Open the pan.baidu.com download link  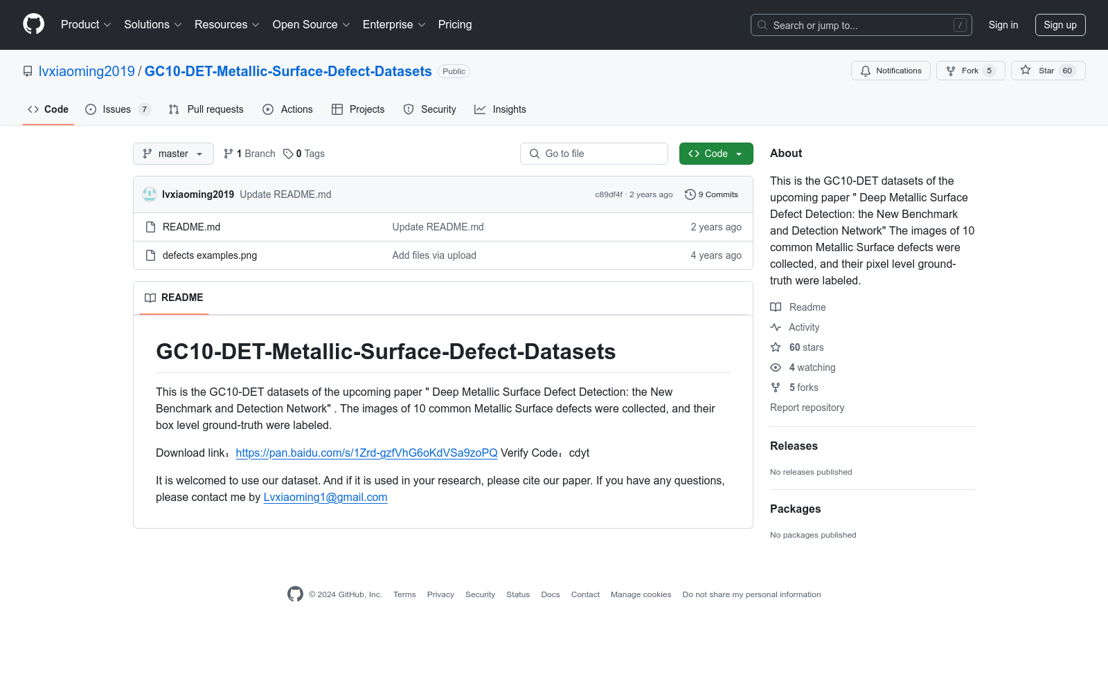366,453
